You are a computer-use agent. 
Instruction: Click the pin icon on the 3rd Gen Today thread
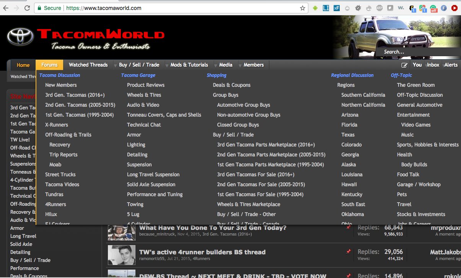coord(349,228)
